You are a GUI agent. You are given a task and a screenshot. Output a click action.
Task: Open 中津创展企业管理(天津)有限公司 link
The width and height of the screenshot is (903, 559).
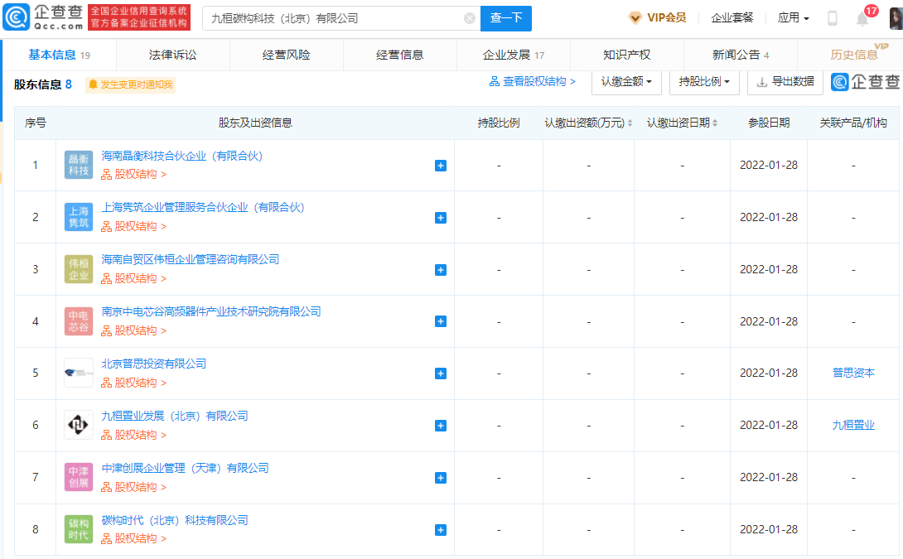coord(186,468)
